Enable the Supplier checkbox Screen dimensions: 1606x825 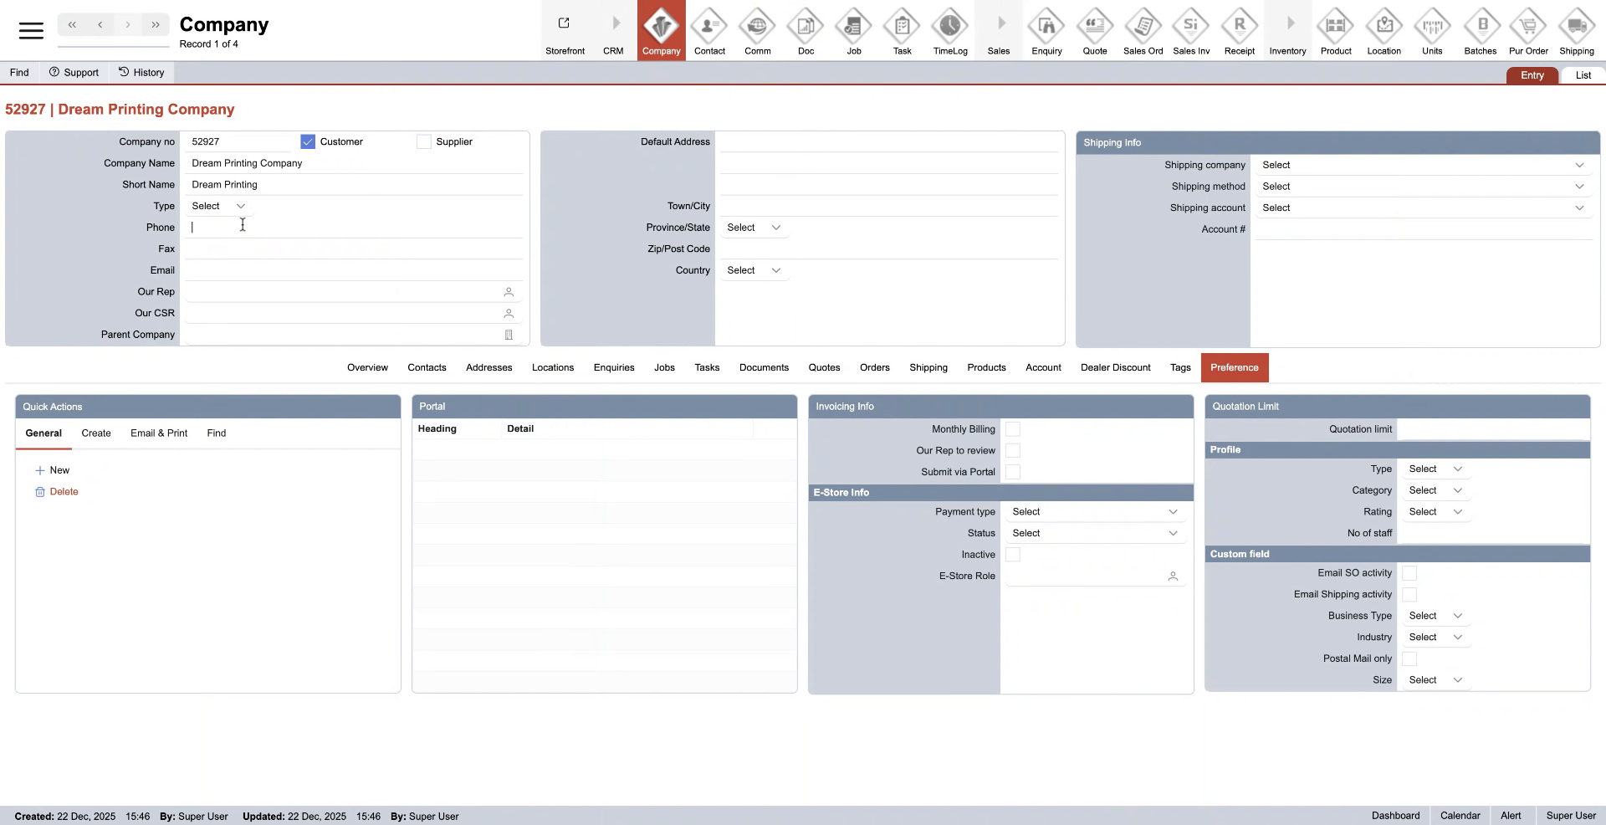coord(423,142)
